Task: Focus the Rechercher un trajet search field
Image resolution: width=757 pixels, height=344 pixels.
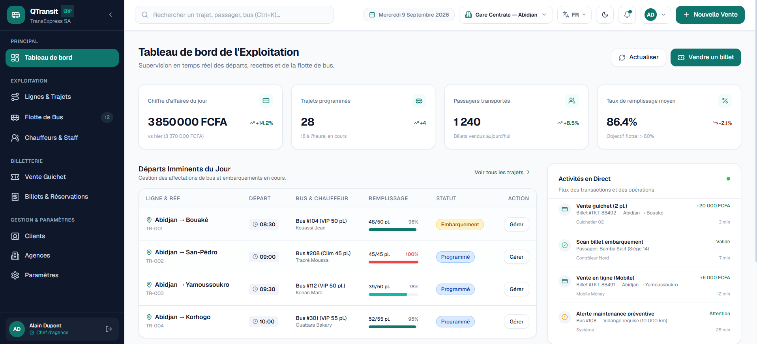Action: click(x=234, y=15)
